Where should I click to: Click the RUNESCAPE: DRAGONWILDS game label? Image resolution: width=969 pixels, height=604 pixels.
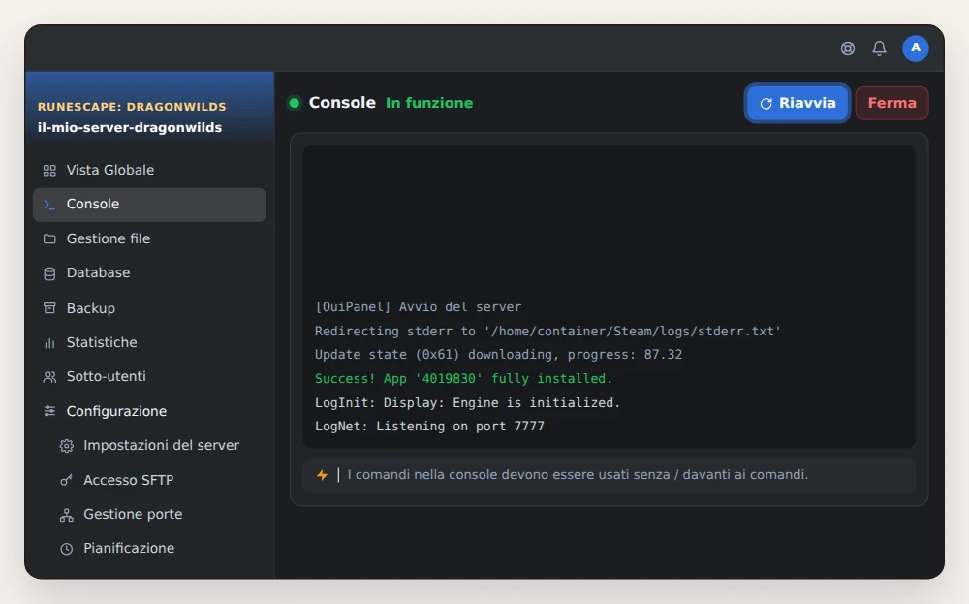coord(132,107)
